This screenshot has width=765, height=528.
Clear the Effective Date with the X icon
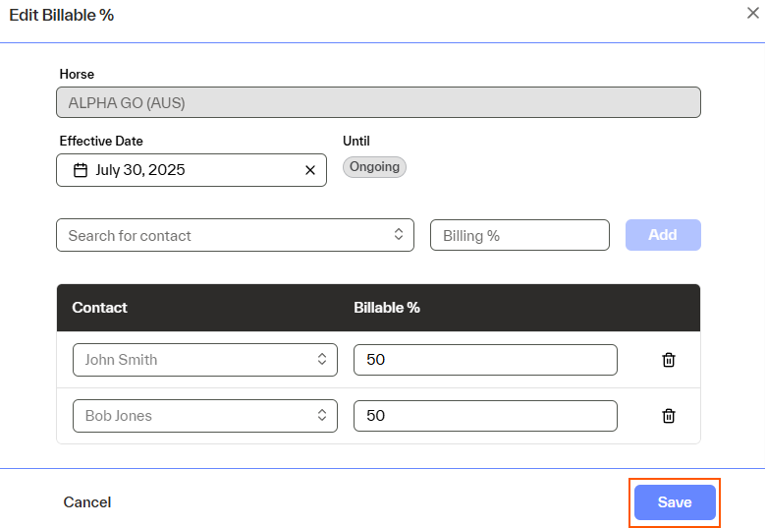[310, 170]
